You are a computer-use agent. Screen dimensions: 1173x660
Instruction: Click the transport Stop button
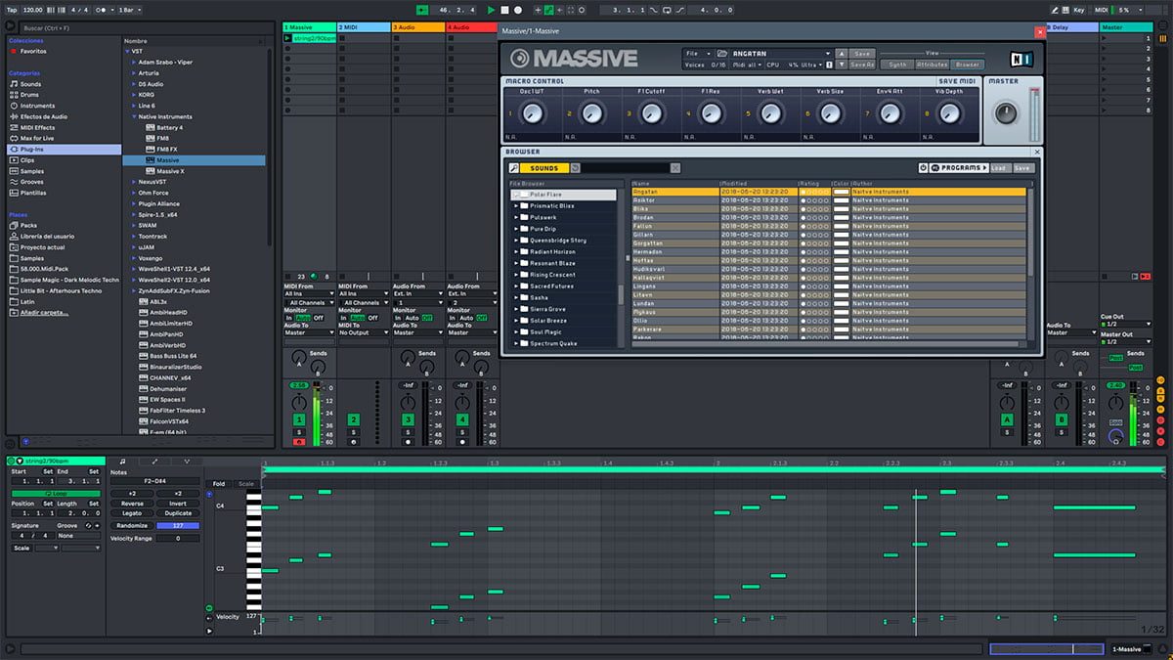(504, 10)
